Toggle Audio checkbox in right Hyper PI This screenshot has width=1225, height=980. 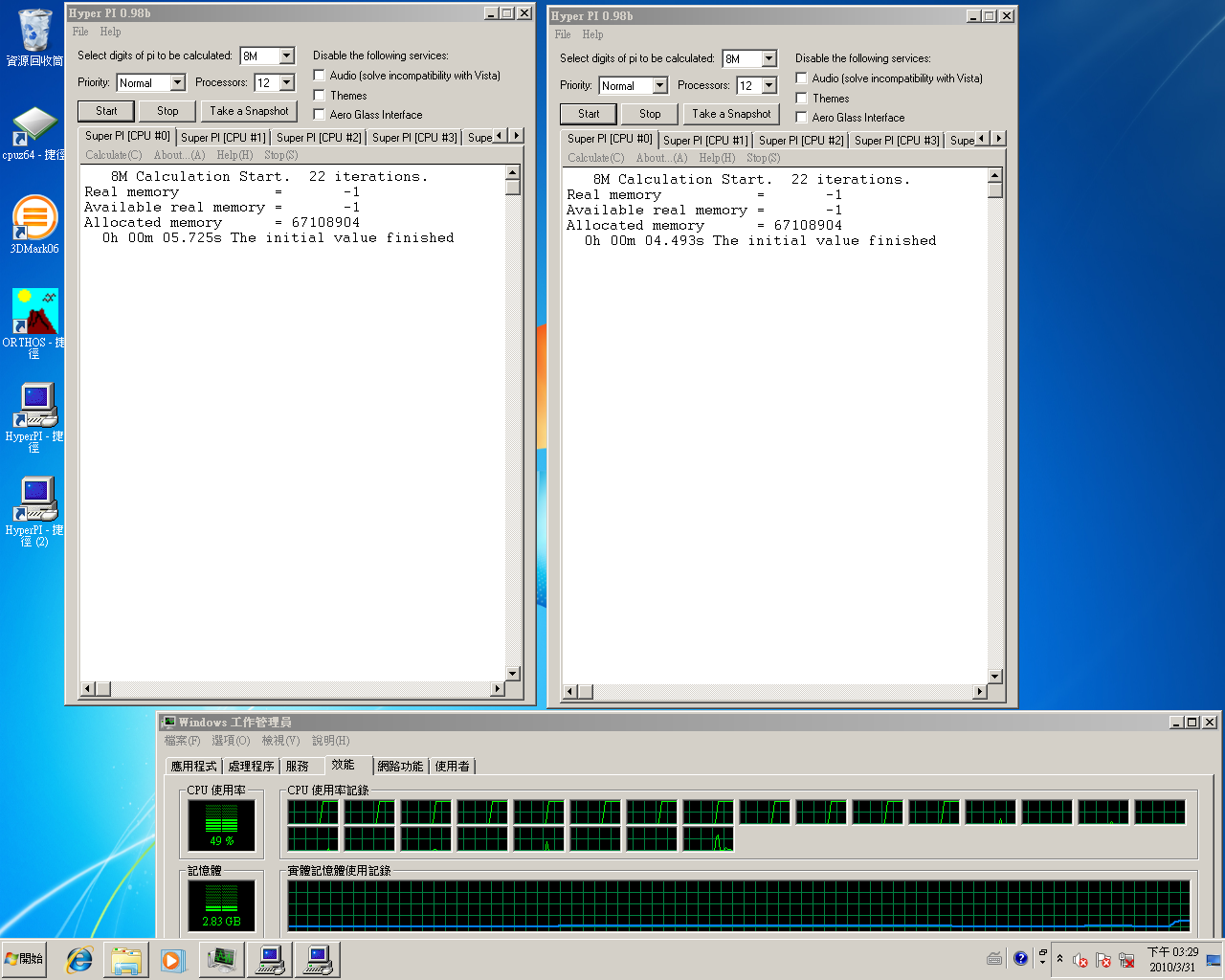point(802,78)
